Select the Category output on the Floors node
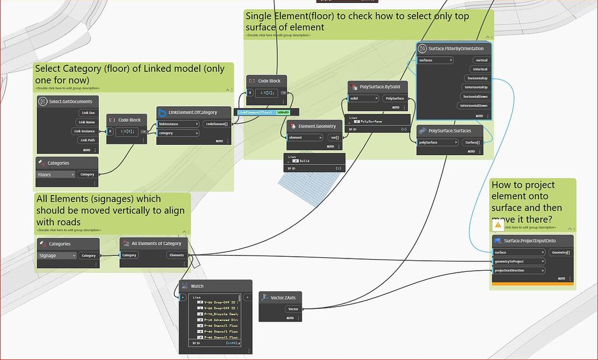The width and height of the screenshot is (598, 360). (x=87, y=174)
